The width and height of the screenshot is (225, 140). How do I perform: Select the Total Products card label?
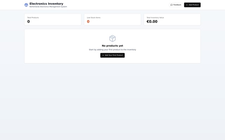[x=33, y=17]
